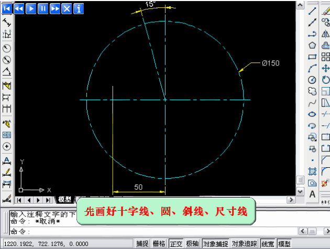Viewport: 330px width, 249px height.
Task: Select the Dimension Edit tool
Action: point(7,161)
